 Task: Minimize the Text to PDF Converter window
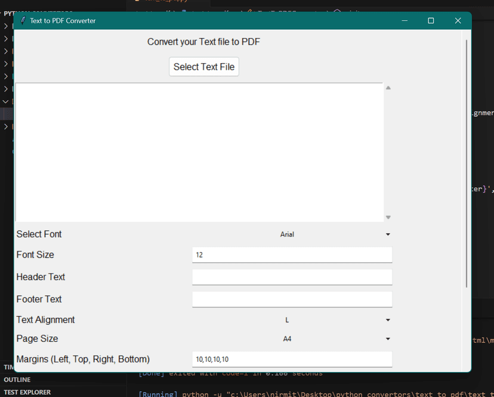(405, 21)
